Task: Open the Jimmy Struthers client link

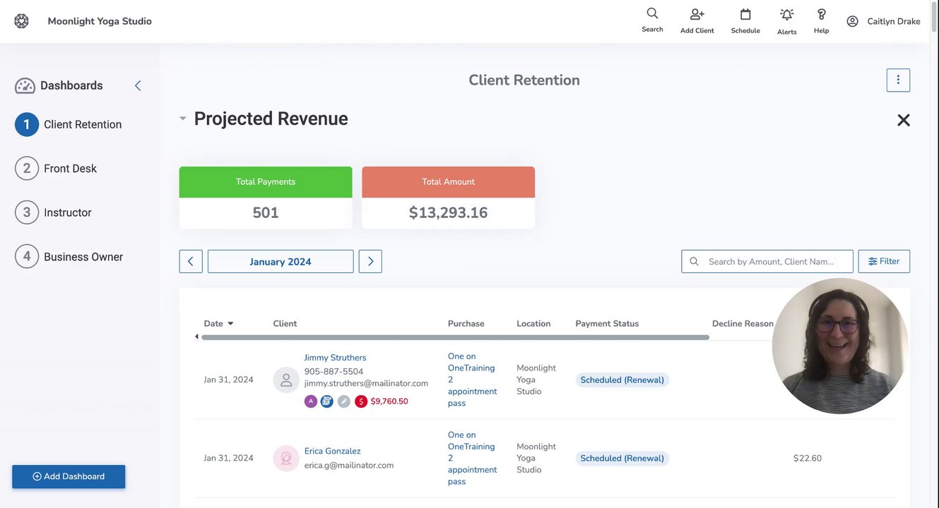Action: [x=335, y=358]
